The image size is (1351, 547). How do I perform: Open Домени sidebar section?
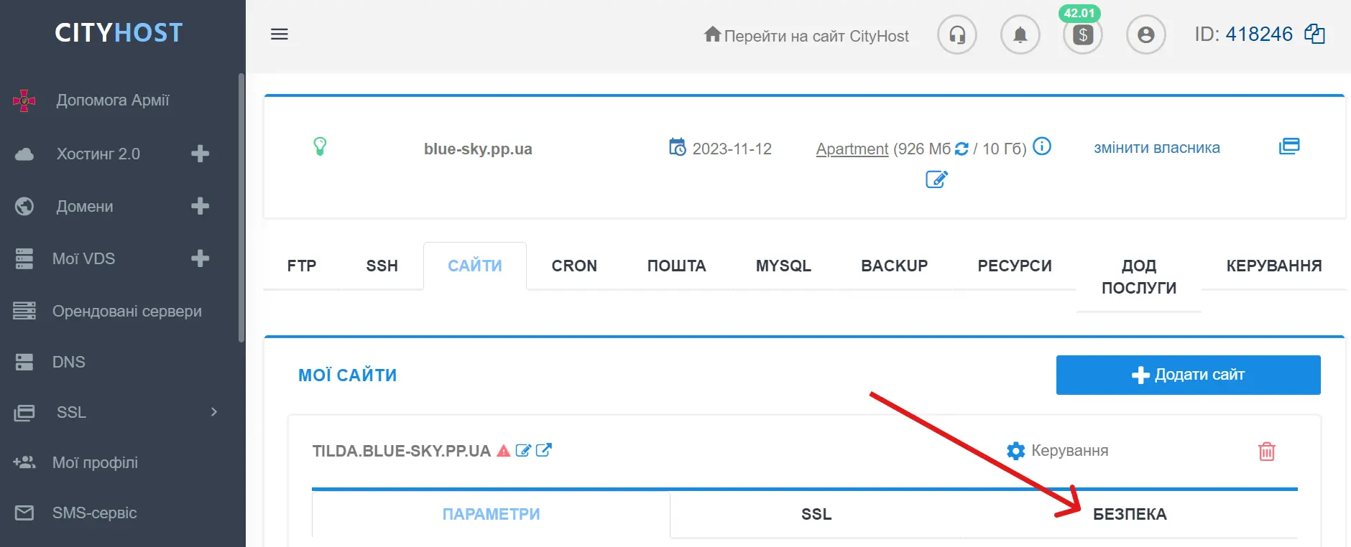pos(85,206)
